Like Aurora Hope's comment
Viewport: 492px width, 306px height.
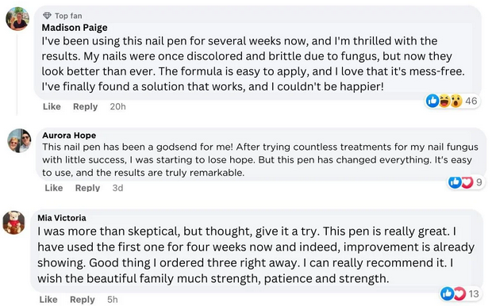tap(54, 188)
